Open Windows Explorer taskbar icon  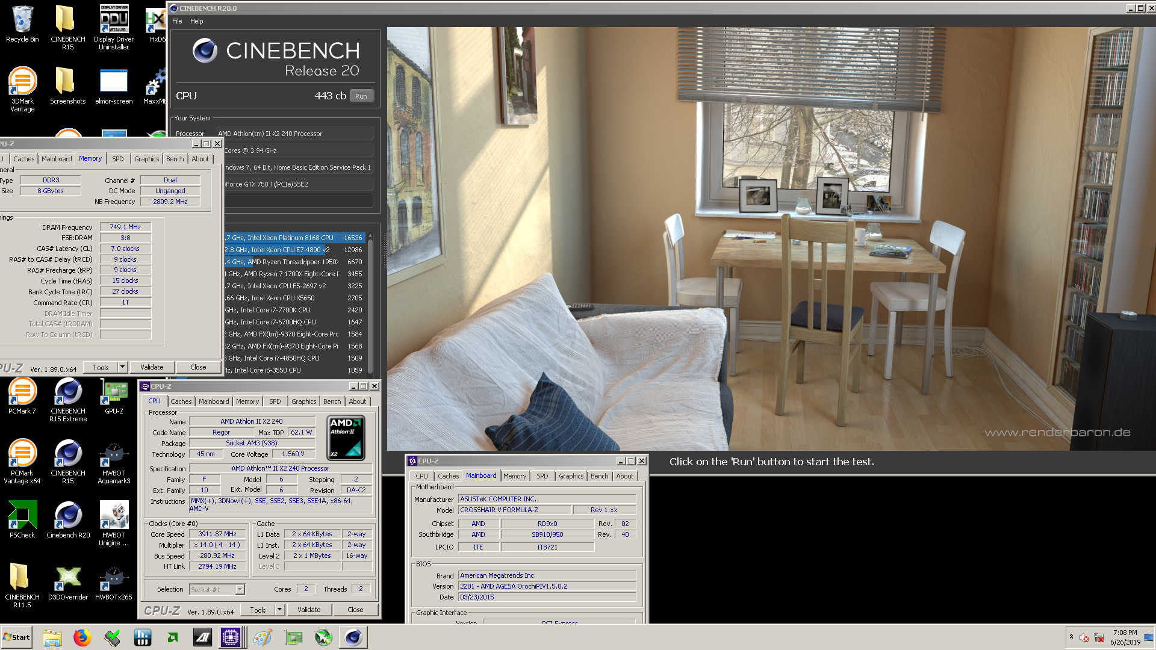(x=52, y=637)
